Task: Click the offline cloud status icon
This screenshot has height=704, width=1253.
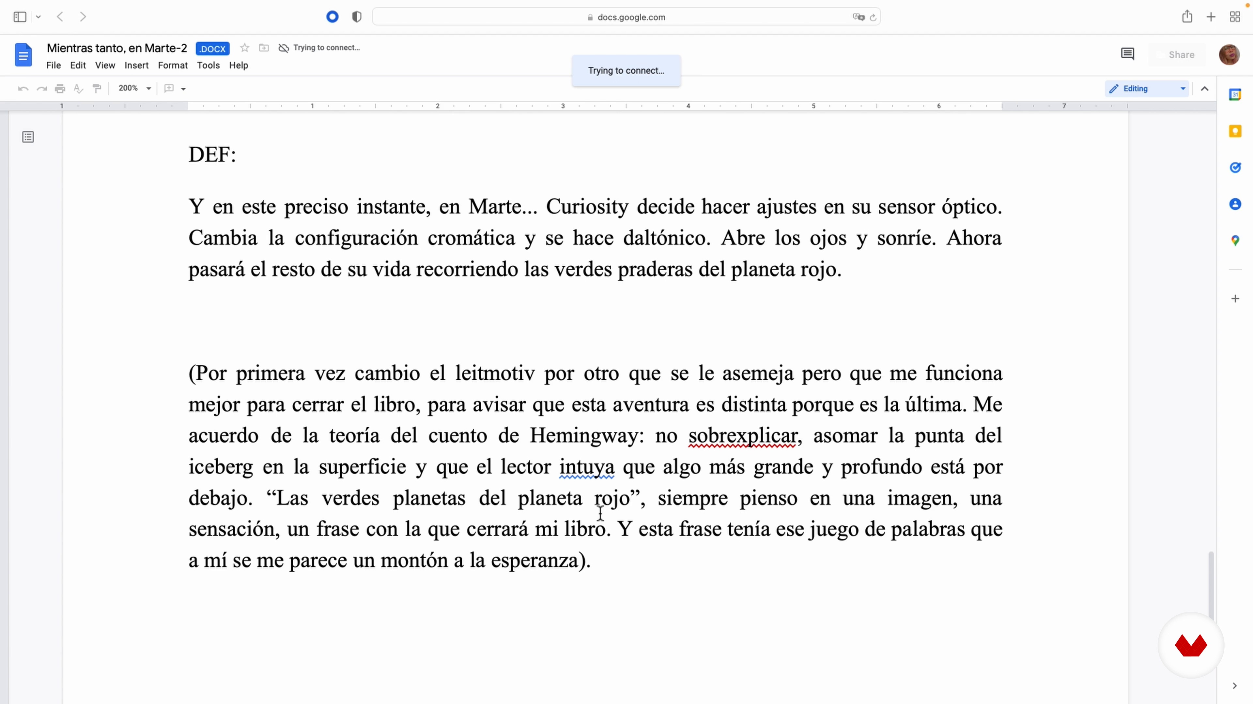Action: 284,48
